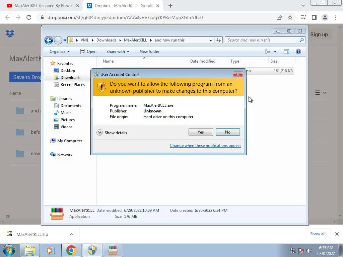Select Downloads in the Favorites list
343x257 pixels.
tap(67, 78)
